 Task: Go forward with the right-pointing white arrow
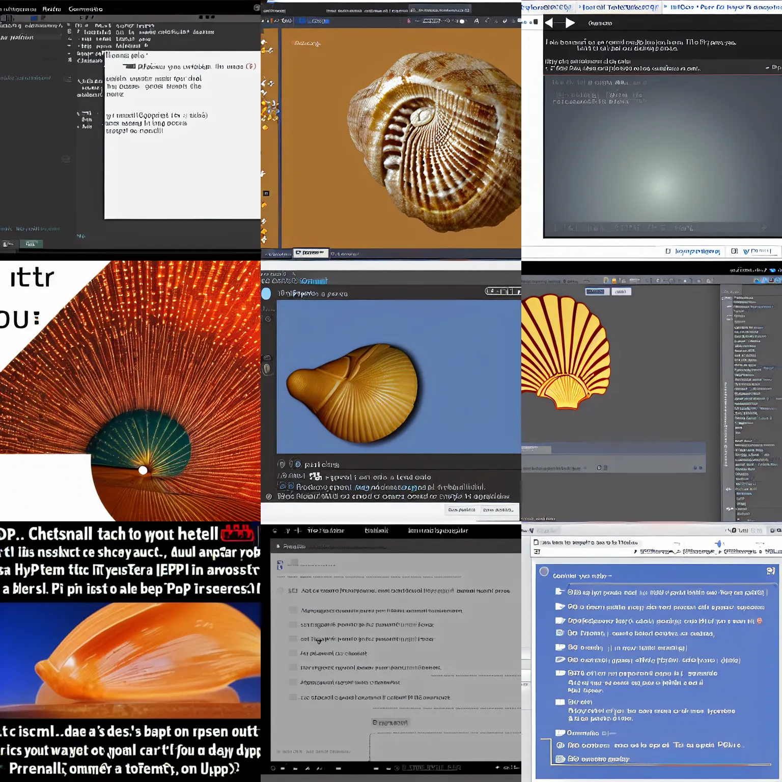(570, 23)
